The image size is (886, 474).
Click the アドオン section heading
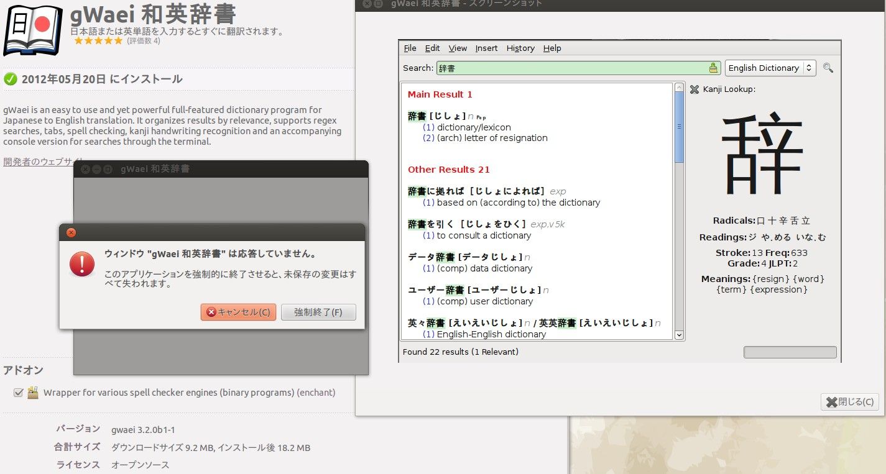click(x=24, y=370)
